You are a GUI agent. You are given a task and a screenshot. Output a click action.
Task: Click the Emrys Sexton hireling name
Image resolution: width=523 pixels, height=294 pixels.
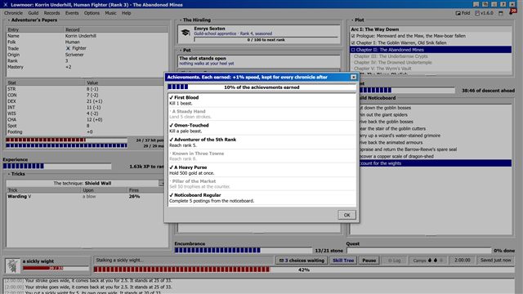click(x=209, y=29)
